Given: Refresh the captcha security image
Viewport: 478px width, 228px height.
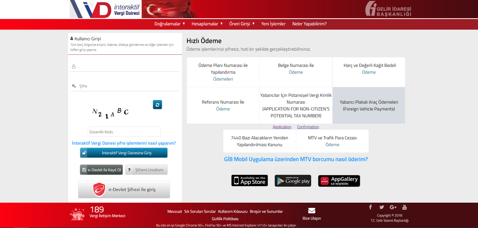Looking at the screenshot, I should tap(157, 105).
